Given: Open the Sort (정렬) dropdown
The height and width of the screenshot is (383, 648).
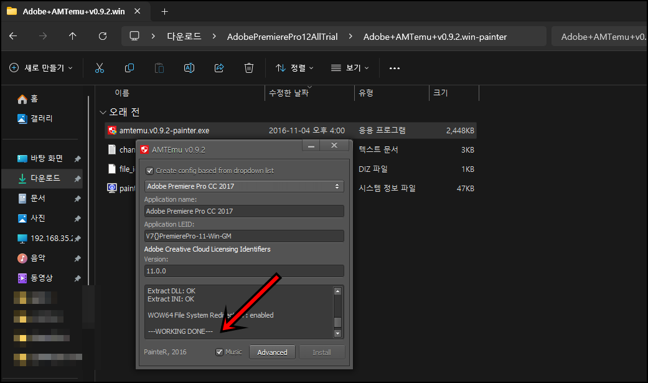Looking at the screenshot, I should (x=294, y=68).
